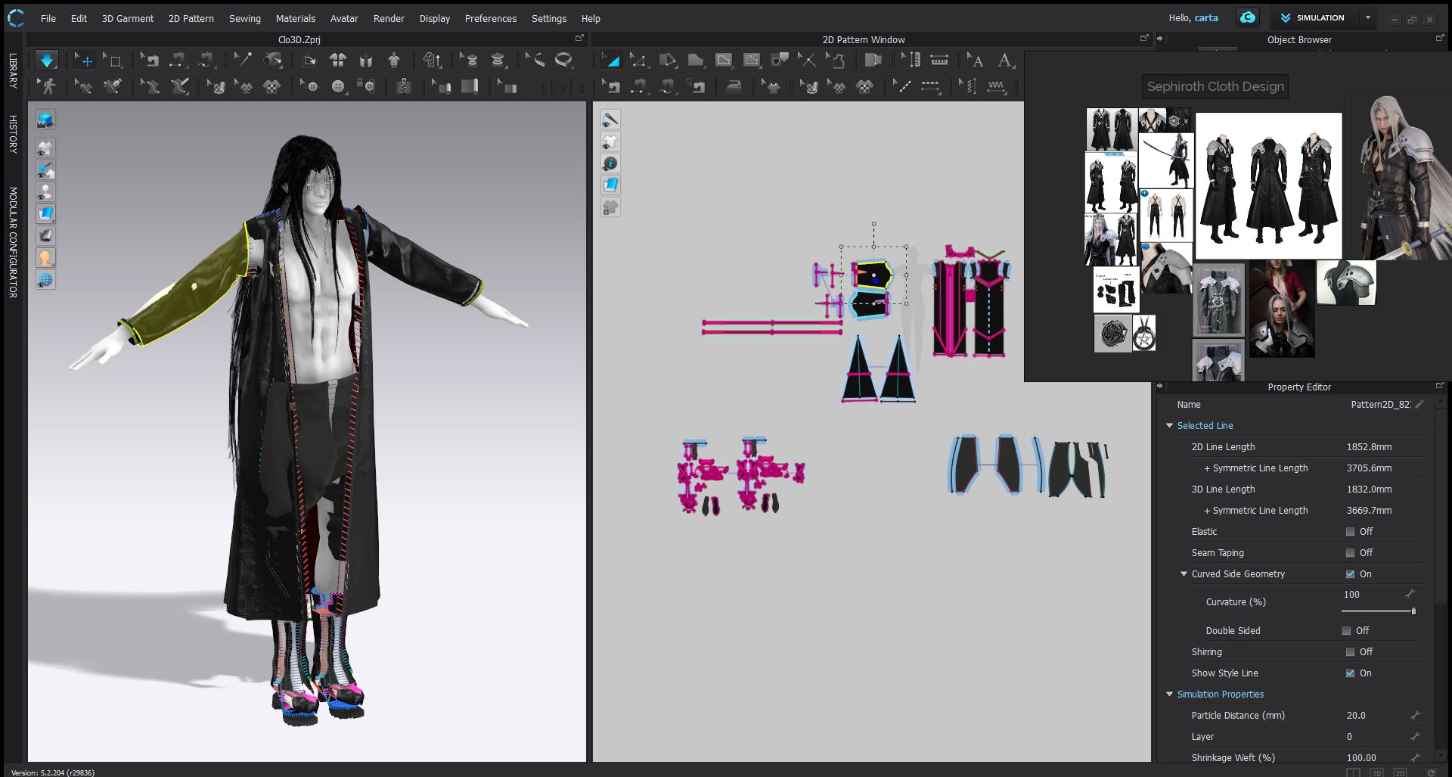Viewport: 1452px width, 777px height.
Task: Uncheck the Curved Side Geometry checkbox
Action: tap(1350, 574)
